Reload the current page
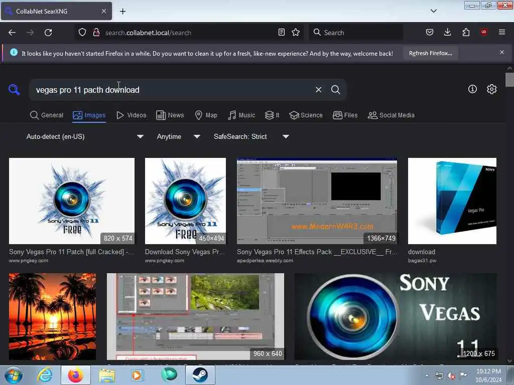Image resolution: width=514 pixels, height=385 pixels. point(48,33)
